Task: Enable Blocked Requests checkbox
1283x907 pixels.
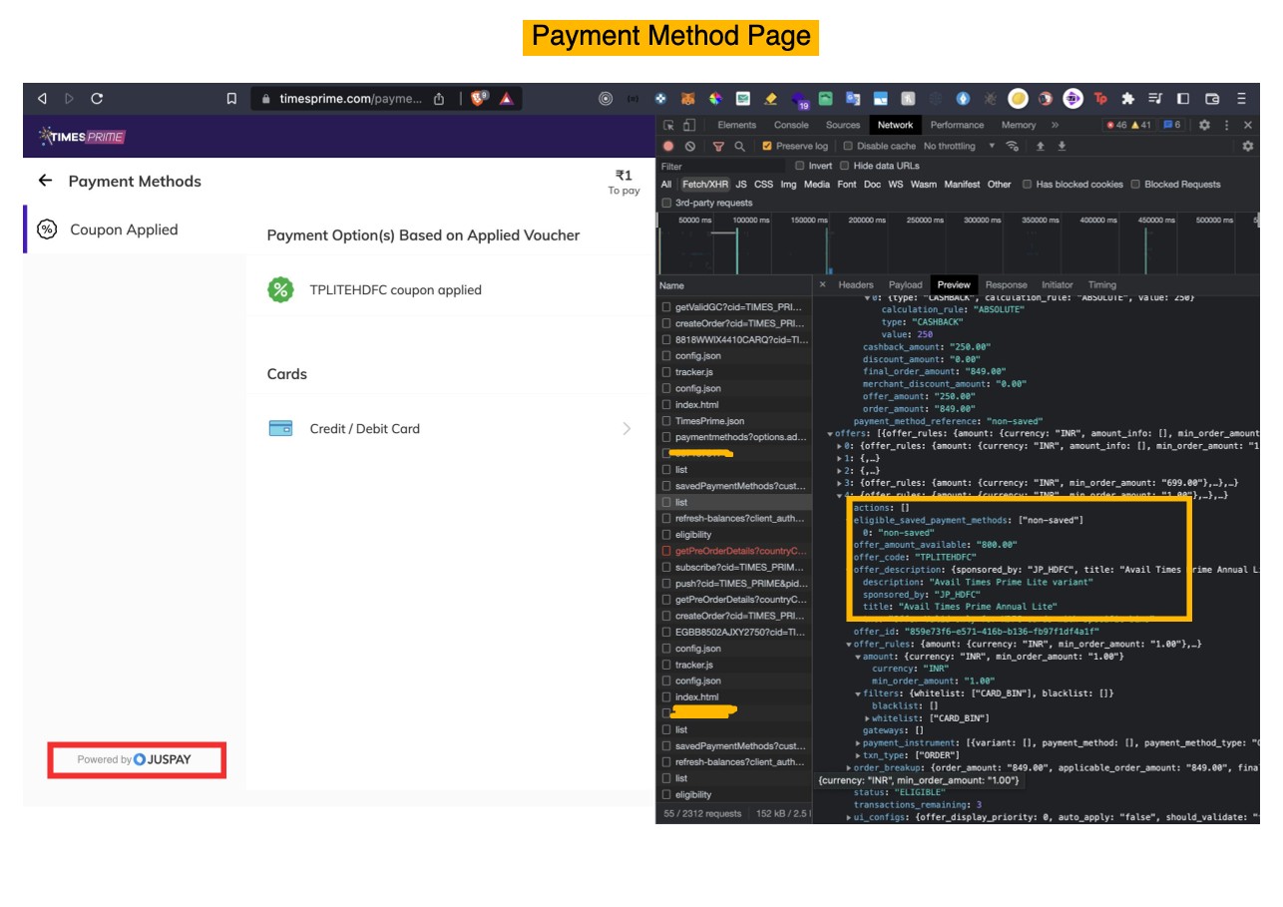Action: click(1135, 185)
